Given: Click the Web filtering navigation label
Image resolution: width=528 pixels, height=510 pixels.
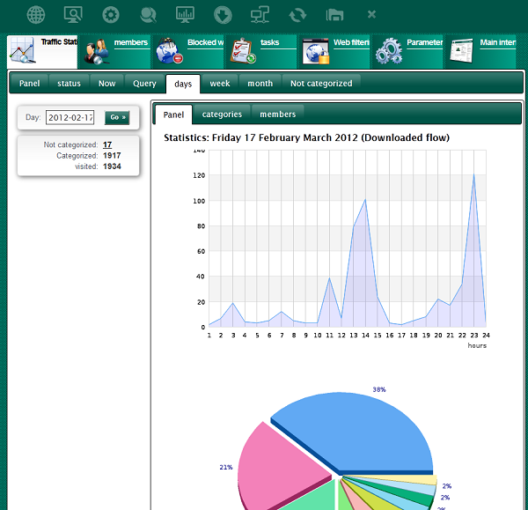Looking at the screenshot, I should [351, 42].
